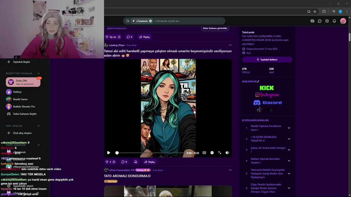Open Topluluk Rehberi community guide
Image resolution: width=351 pixels, height=197 pixels.
tap(267, 59)
